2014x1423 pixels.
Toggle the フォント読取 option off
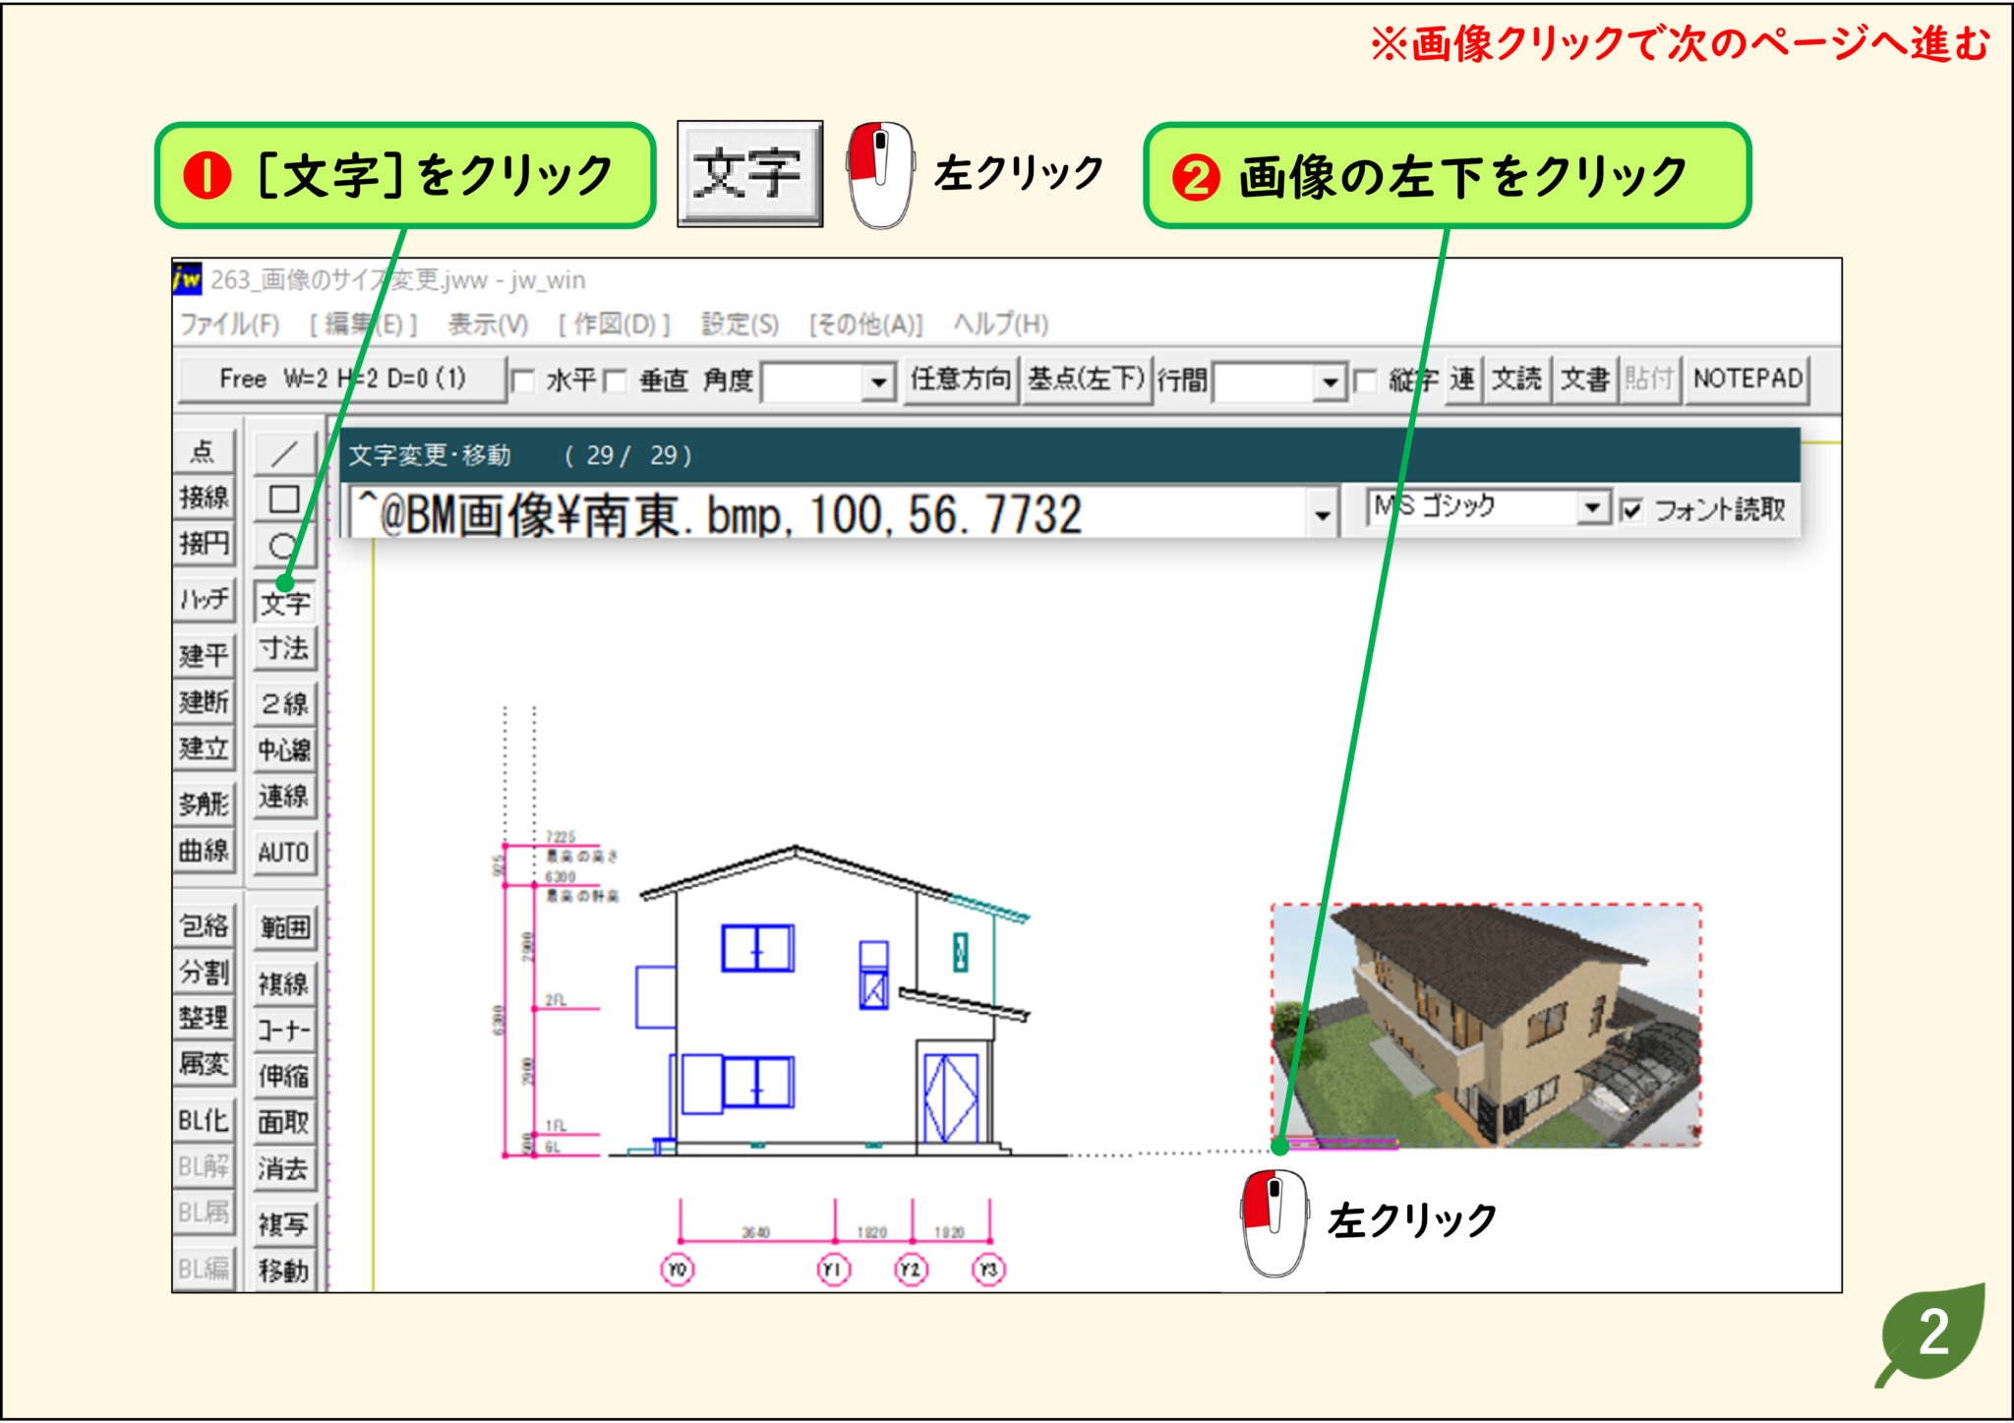(x=1631, y=511)
